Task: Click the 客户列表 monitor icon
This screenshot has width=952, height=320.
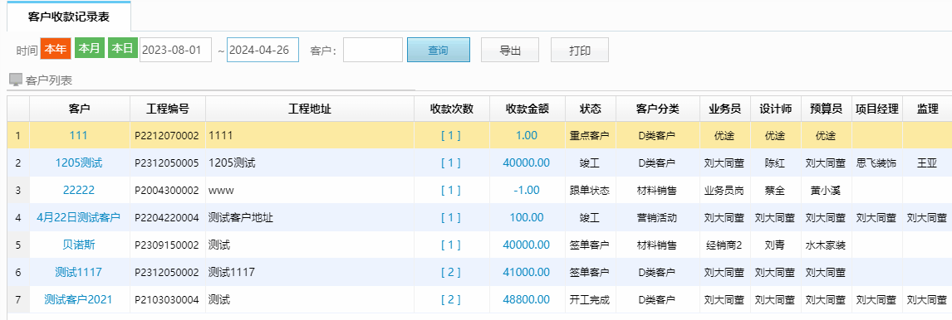Action: pos(15,80)
